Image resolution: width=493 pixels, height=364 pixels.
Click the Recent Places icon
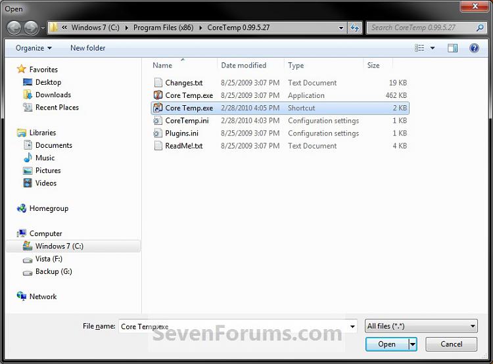(28, 107)
